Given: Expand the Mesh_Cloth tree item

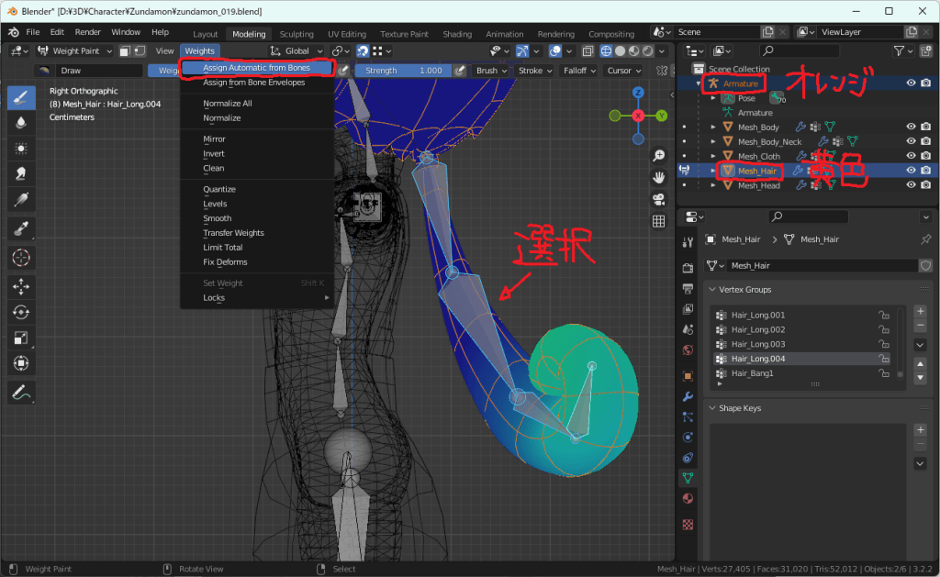Looking at the screenshot, I should click(713, 157).
